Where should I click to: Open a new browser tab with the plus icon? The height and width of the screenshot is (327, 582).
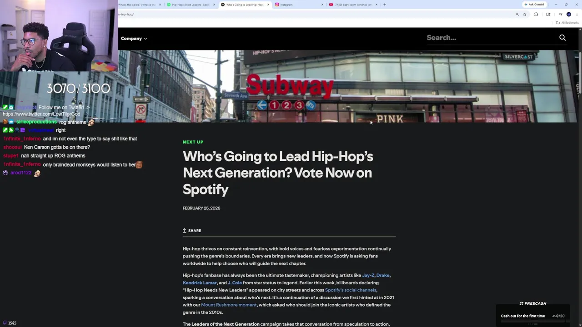[384, 5]
